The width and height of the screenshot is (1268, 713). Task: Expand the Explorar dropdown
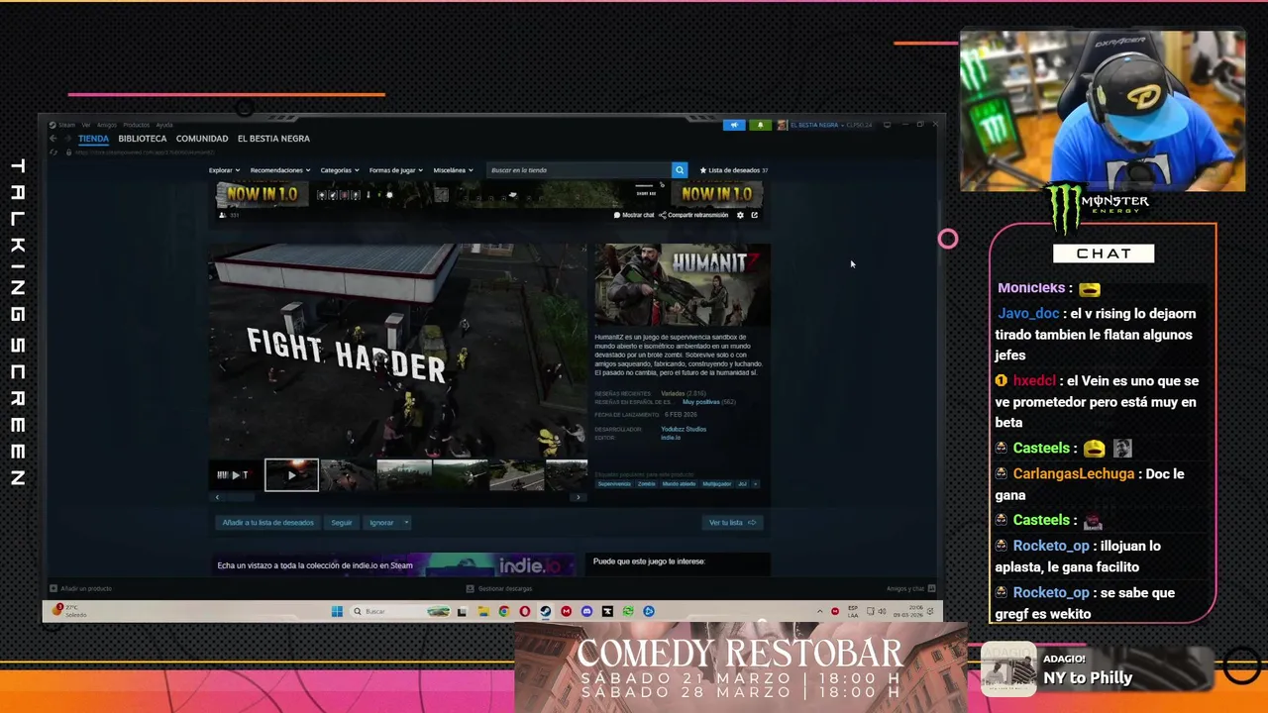coord(224,170)
